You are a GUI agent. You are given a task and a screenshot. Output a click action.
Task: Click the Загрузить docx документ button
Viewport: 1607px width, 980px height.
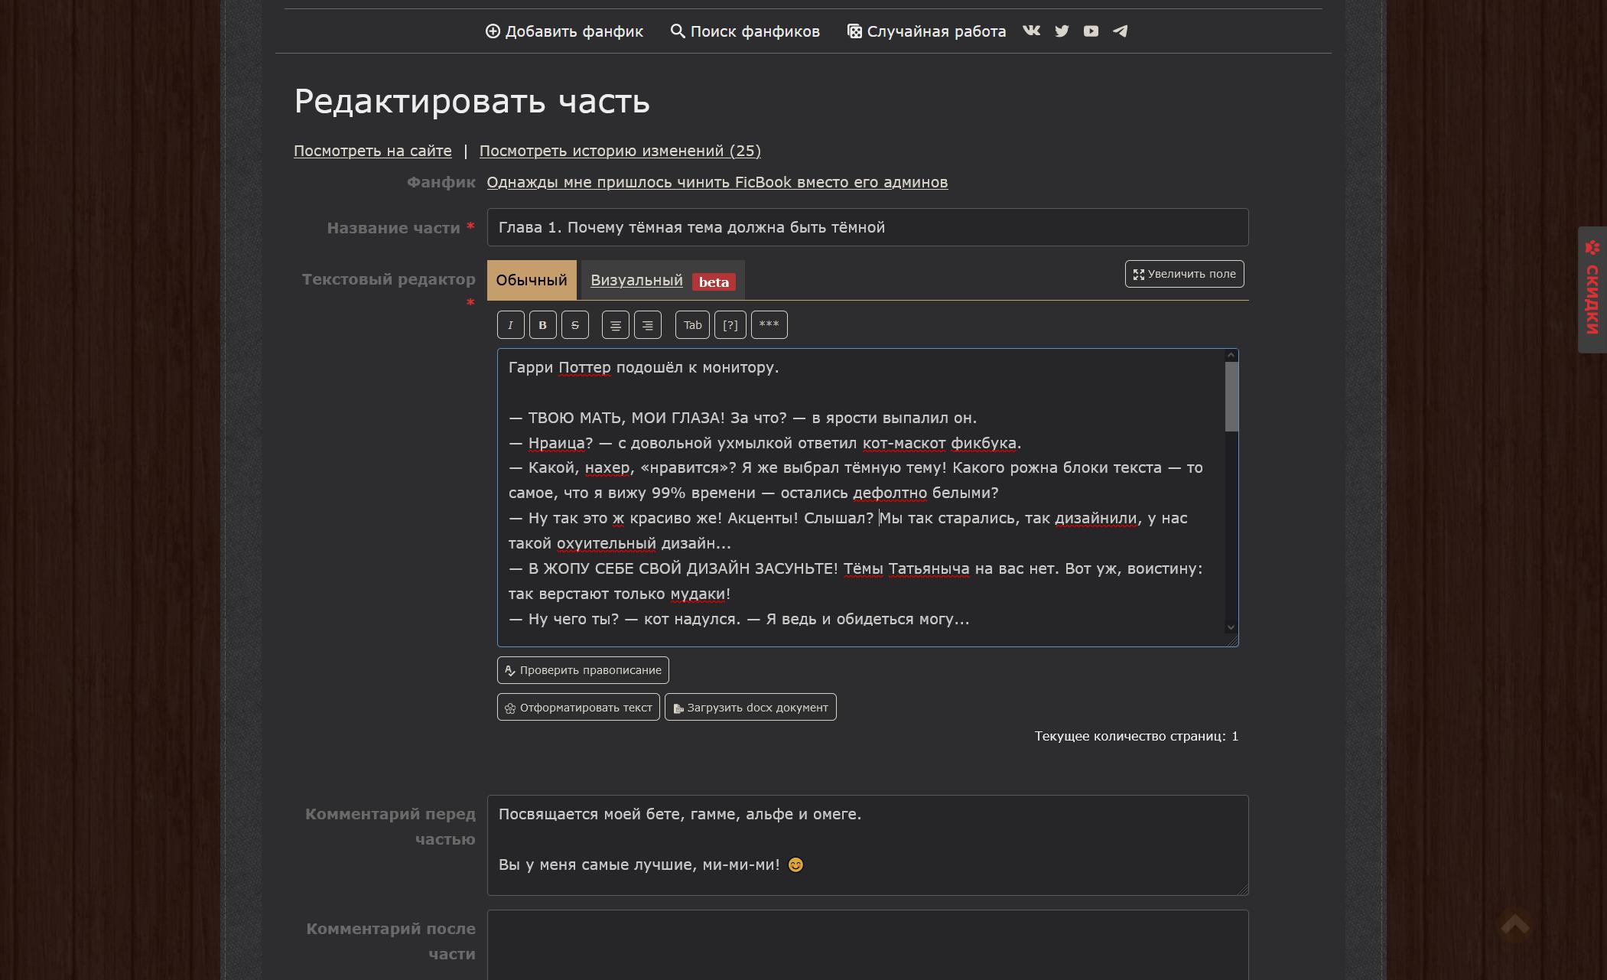point(750,707)
